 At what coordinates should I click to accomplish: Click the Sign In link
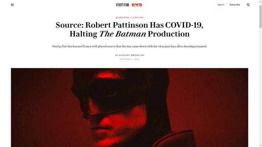click(221, 5)
